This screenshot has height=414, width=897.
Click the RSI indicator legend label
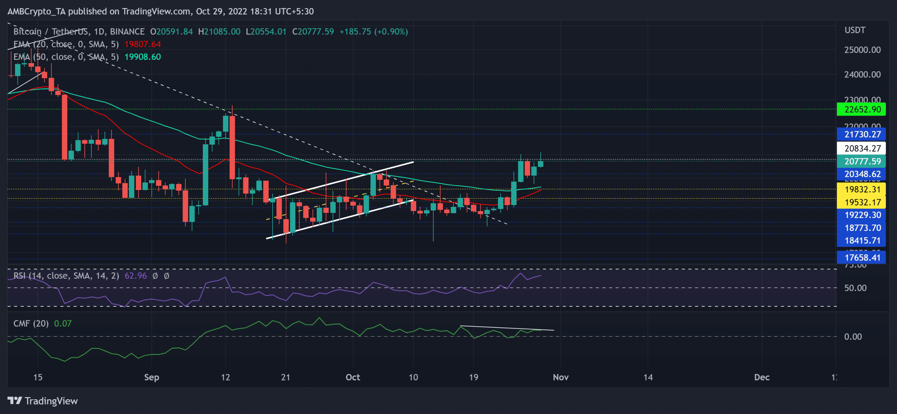point(66,276)
